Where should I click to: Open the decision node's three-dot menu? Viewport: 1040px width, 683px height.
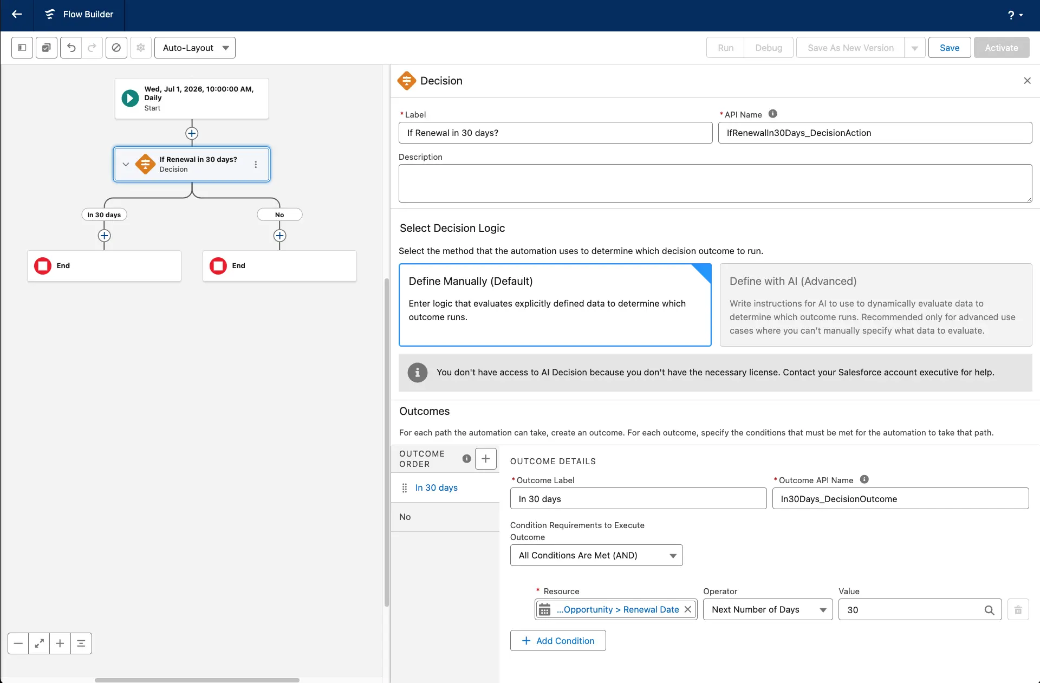click(256, 164)
